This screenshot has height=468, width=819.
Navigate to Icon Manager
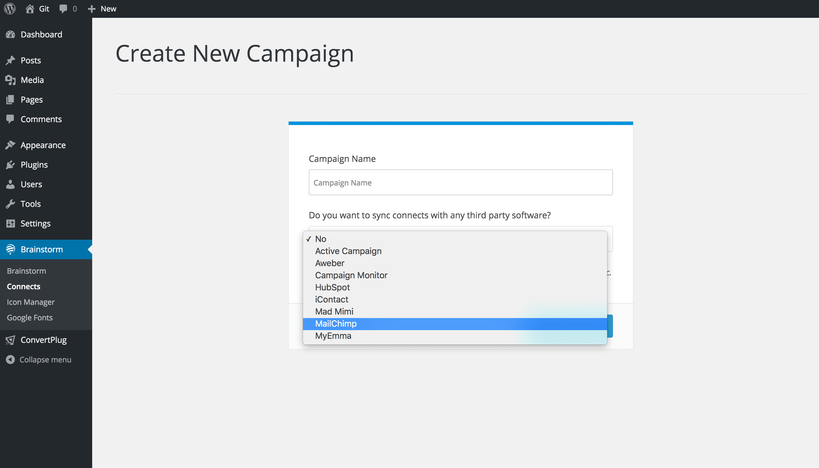[x=30, y=302]
